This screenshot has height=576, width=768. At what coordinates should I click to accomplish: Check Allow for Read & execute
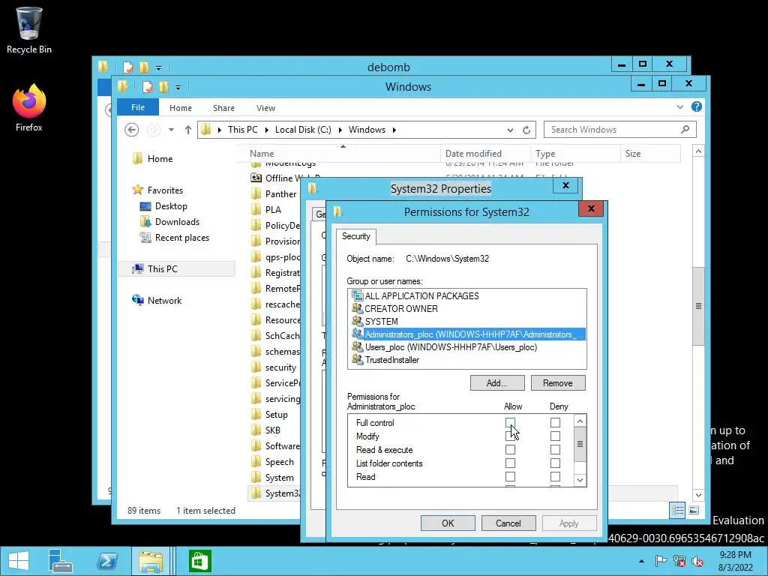pyautogui.click(x=510, y=449)
